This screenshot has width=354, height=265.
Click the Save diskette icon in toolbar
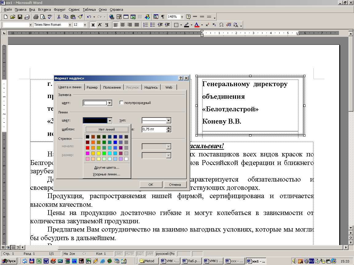click(20, 17)
